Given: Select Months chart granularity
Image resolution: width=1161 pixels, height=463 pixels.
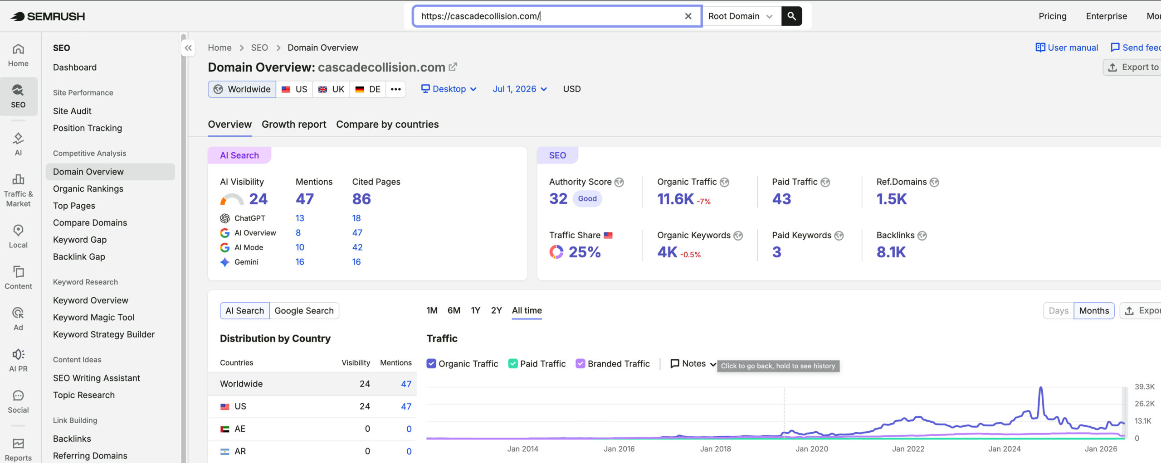Looking at the screenshot, I should coord(1094,311).
